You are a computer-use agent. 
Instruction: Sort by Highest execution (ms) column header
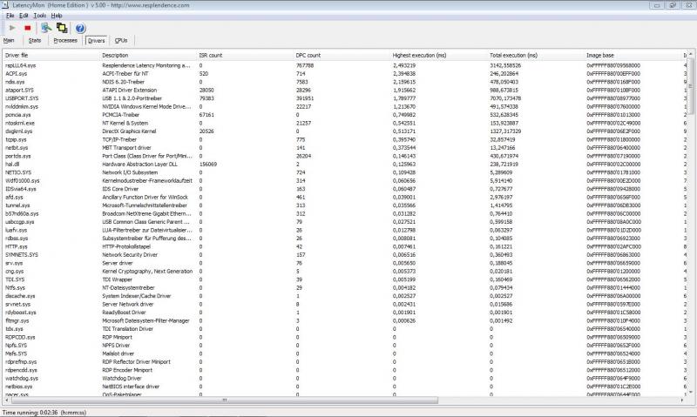tap(436, 55)
